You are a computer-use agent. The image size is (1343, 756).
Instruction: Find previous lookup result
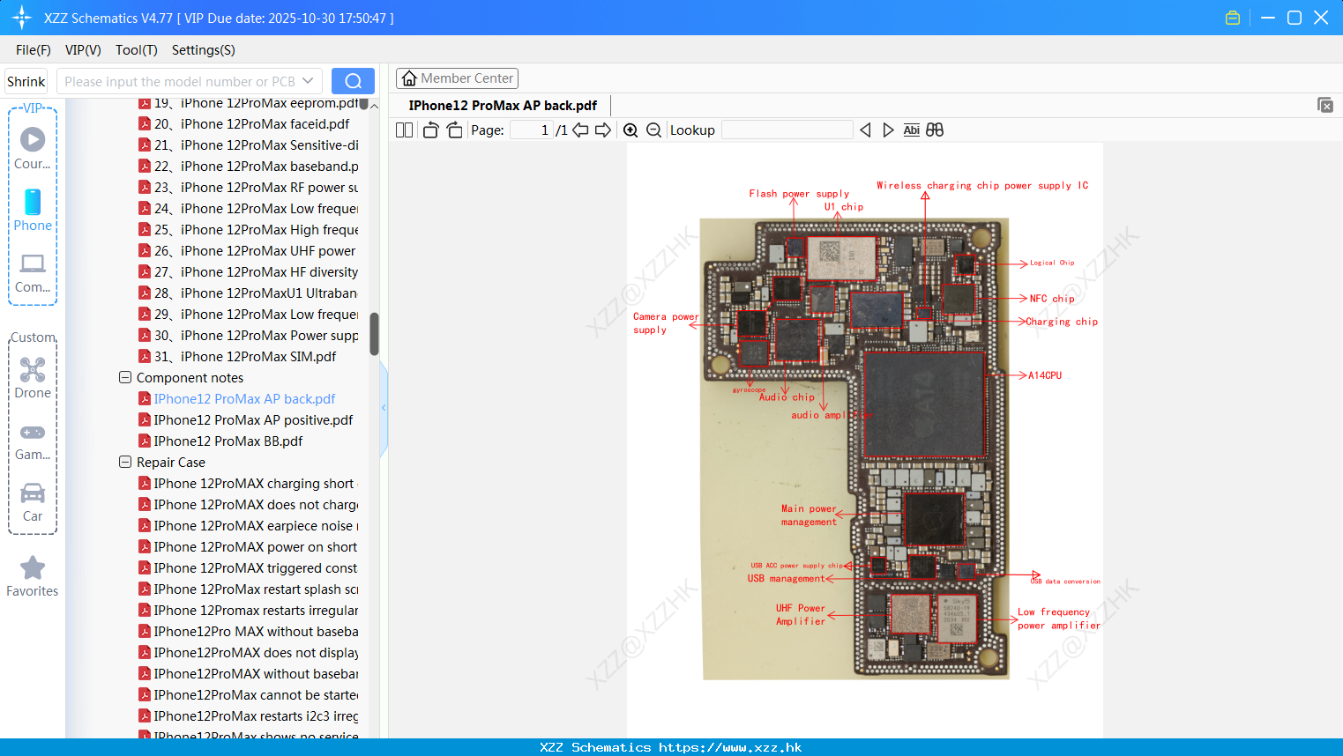(865, 130)
